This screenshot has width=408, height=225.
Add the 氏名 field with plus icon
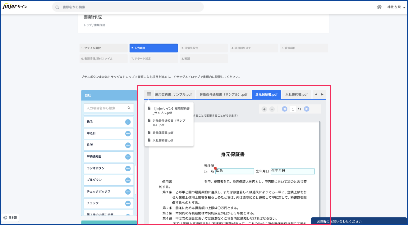[x=128, y=122]
